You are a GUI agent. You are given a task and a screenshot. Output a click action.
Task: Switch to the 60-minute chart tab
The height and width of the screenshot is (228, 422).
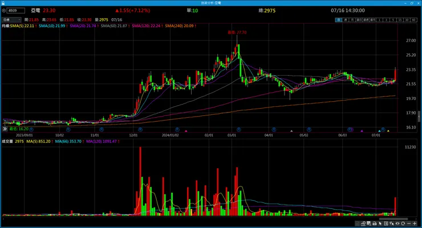(x=413, y=20)
